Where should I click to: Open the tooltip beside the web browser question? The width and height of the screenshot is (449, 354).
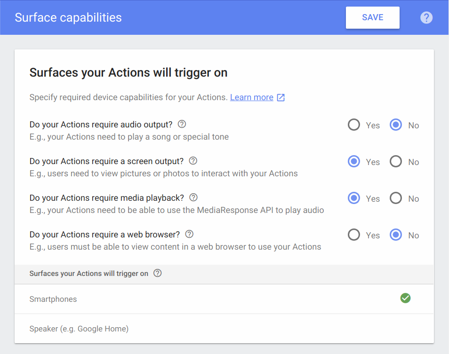click(189, 234)
